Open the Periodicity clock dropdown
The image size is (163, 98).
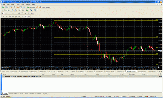(31, 10)
